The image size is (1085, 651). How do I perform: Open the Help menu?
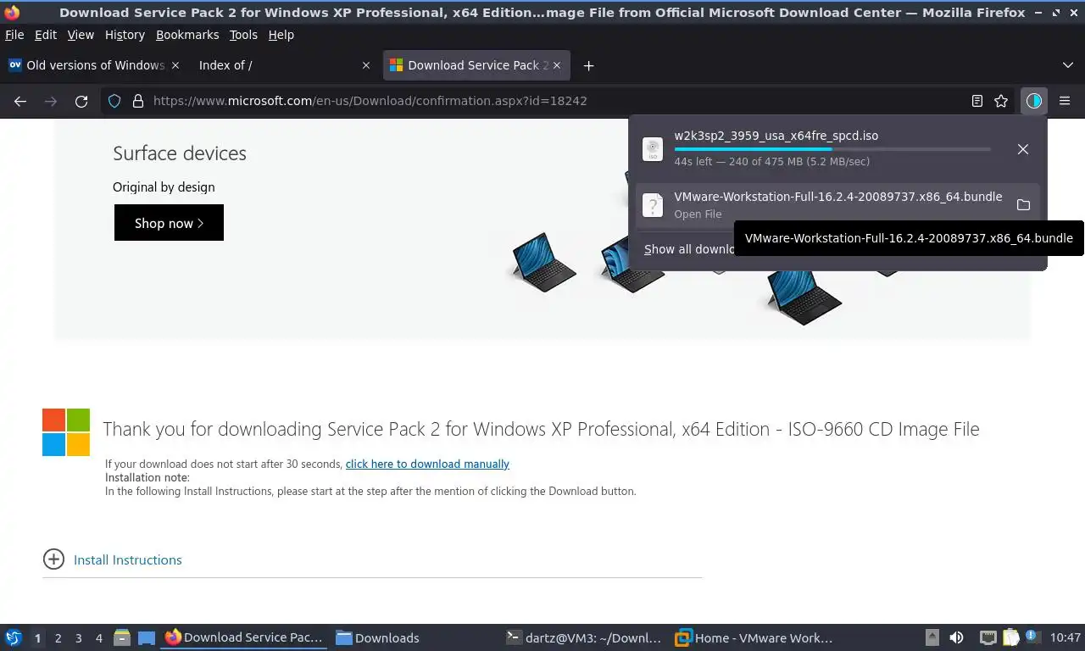281,35
